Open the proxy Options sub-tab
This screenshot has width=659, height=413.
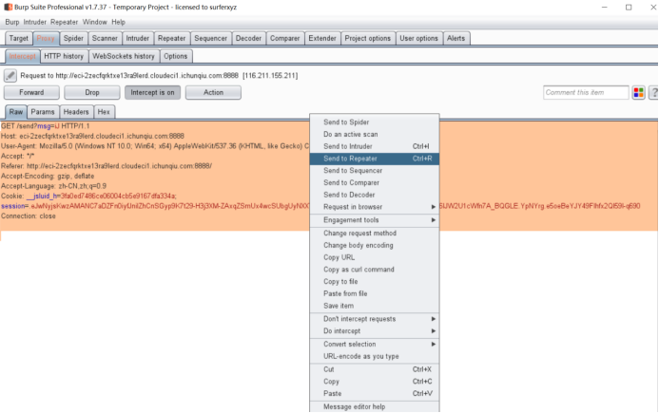(x=176, y=56)
